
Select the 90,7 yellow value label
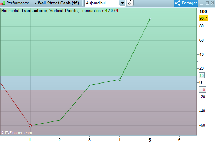pyautogui.click(x=203, y=18)
